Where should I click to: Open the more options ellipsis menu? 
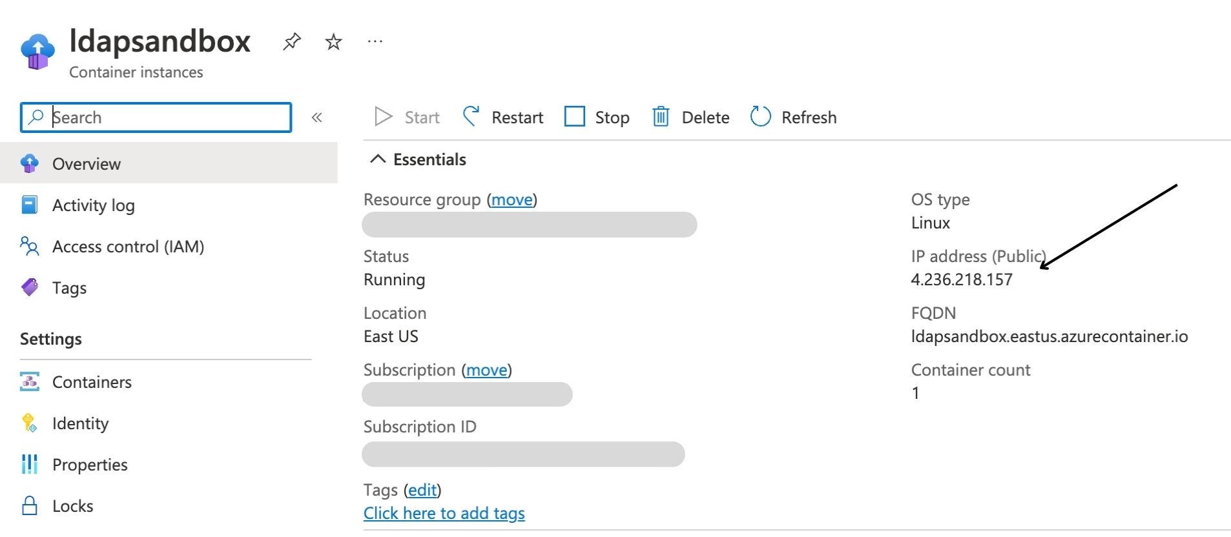pyautogui.click(x=375, y=42)
